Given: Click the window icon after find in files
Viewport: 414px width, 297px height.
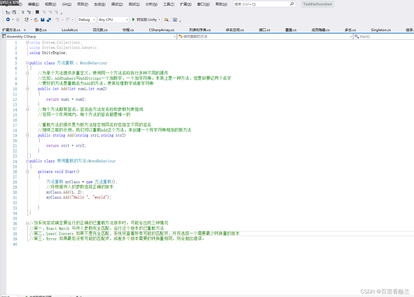Looking at the screenshot, I should tap(175, 19).
